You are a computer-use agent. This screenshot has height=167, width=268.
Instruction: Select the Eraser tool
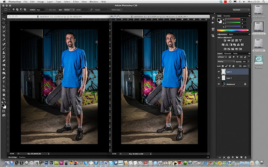coord(4,61)
